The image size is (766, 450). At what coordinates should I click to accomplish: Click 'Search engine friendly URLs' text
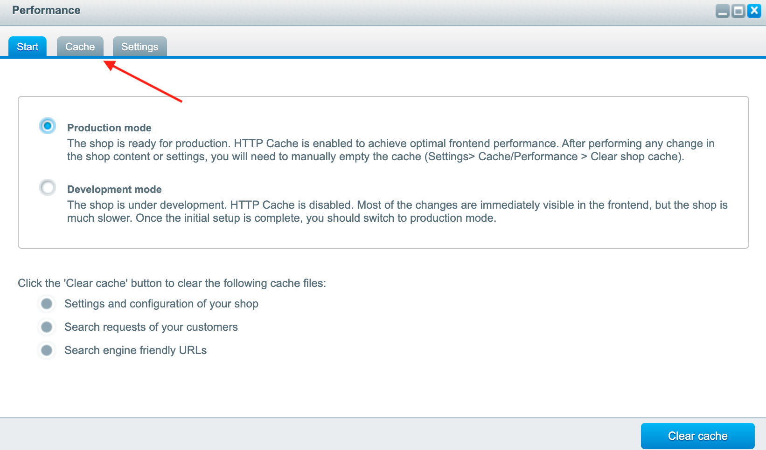135,350
